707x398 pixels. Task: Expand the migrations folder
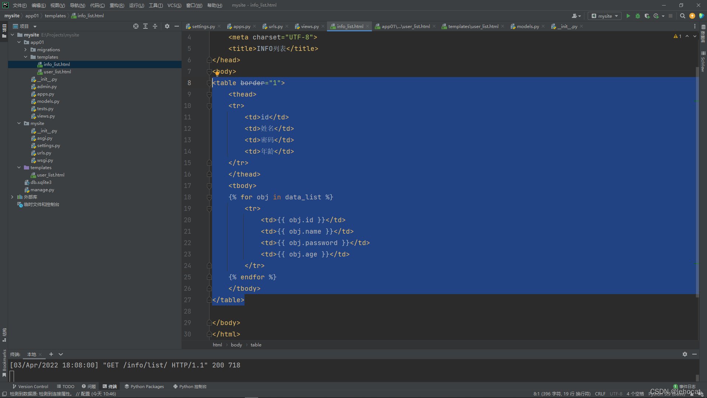[x=25, y=50]
